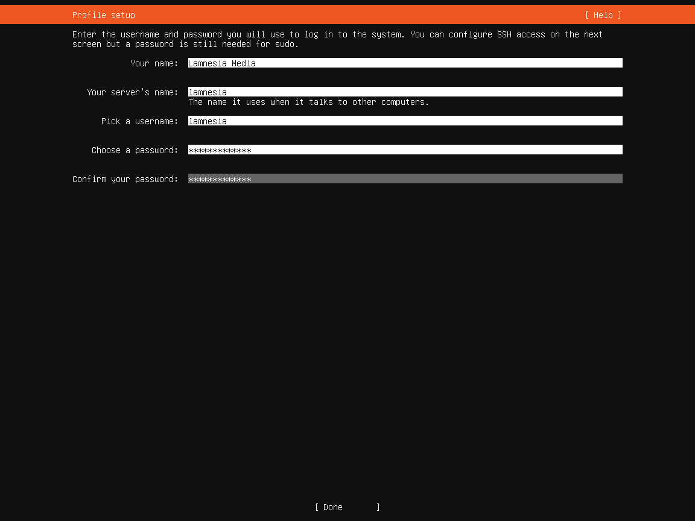Click the 'Profile setup' title text
695x521 pixels.
coord(103,15)
